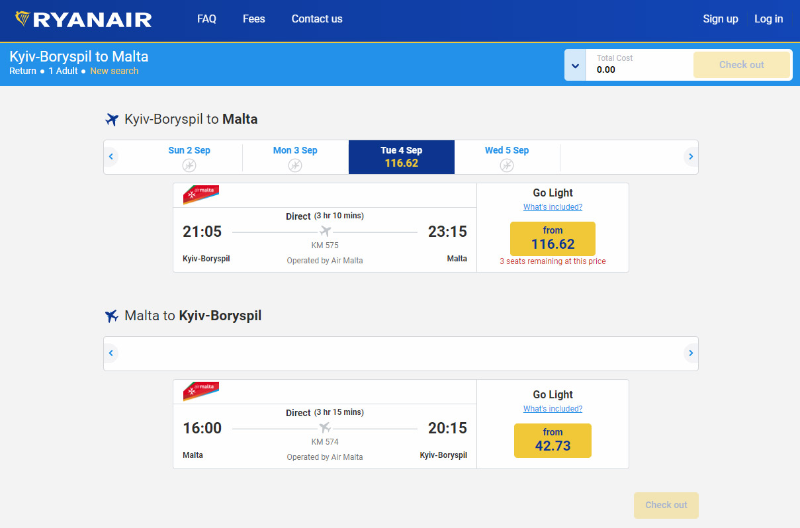Click Sign up in header
The image size is (800, 528).
[x=721, y=19]
